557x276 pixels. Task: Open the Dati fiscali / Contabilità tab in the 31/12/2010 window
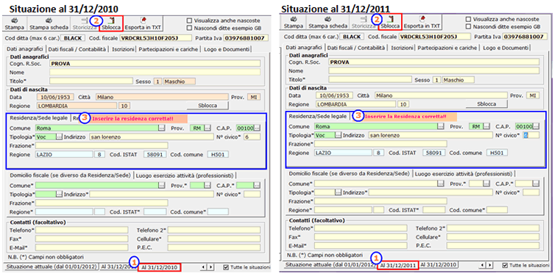tap(77, 49)
